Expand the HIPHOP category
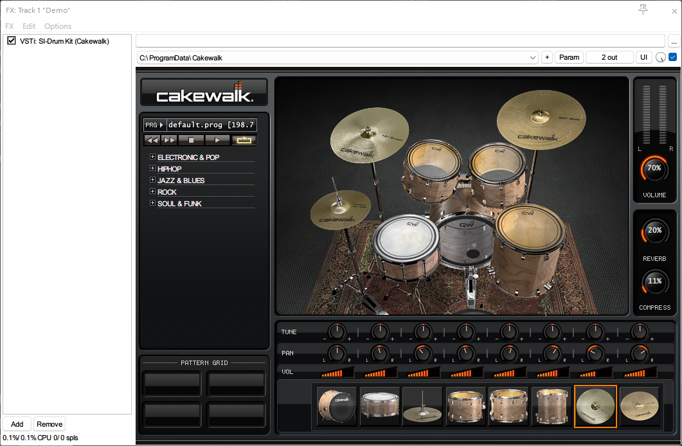This screenshot has width=682, height=446. [x=152, y=168]
